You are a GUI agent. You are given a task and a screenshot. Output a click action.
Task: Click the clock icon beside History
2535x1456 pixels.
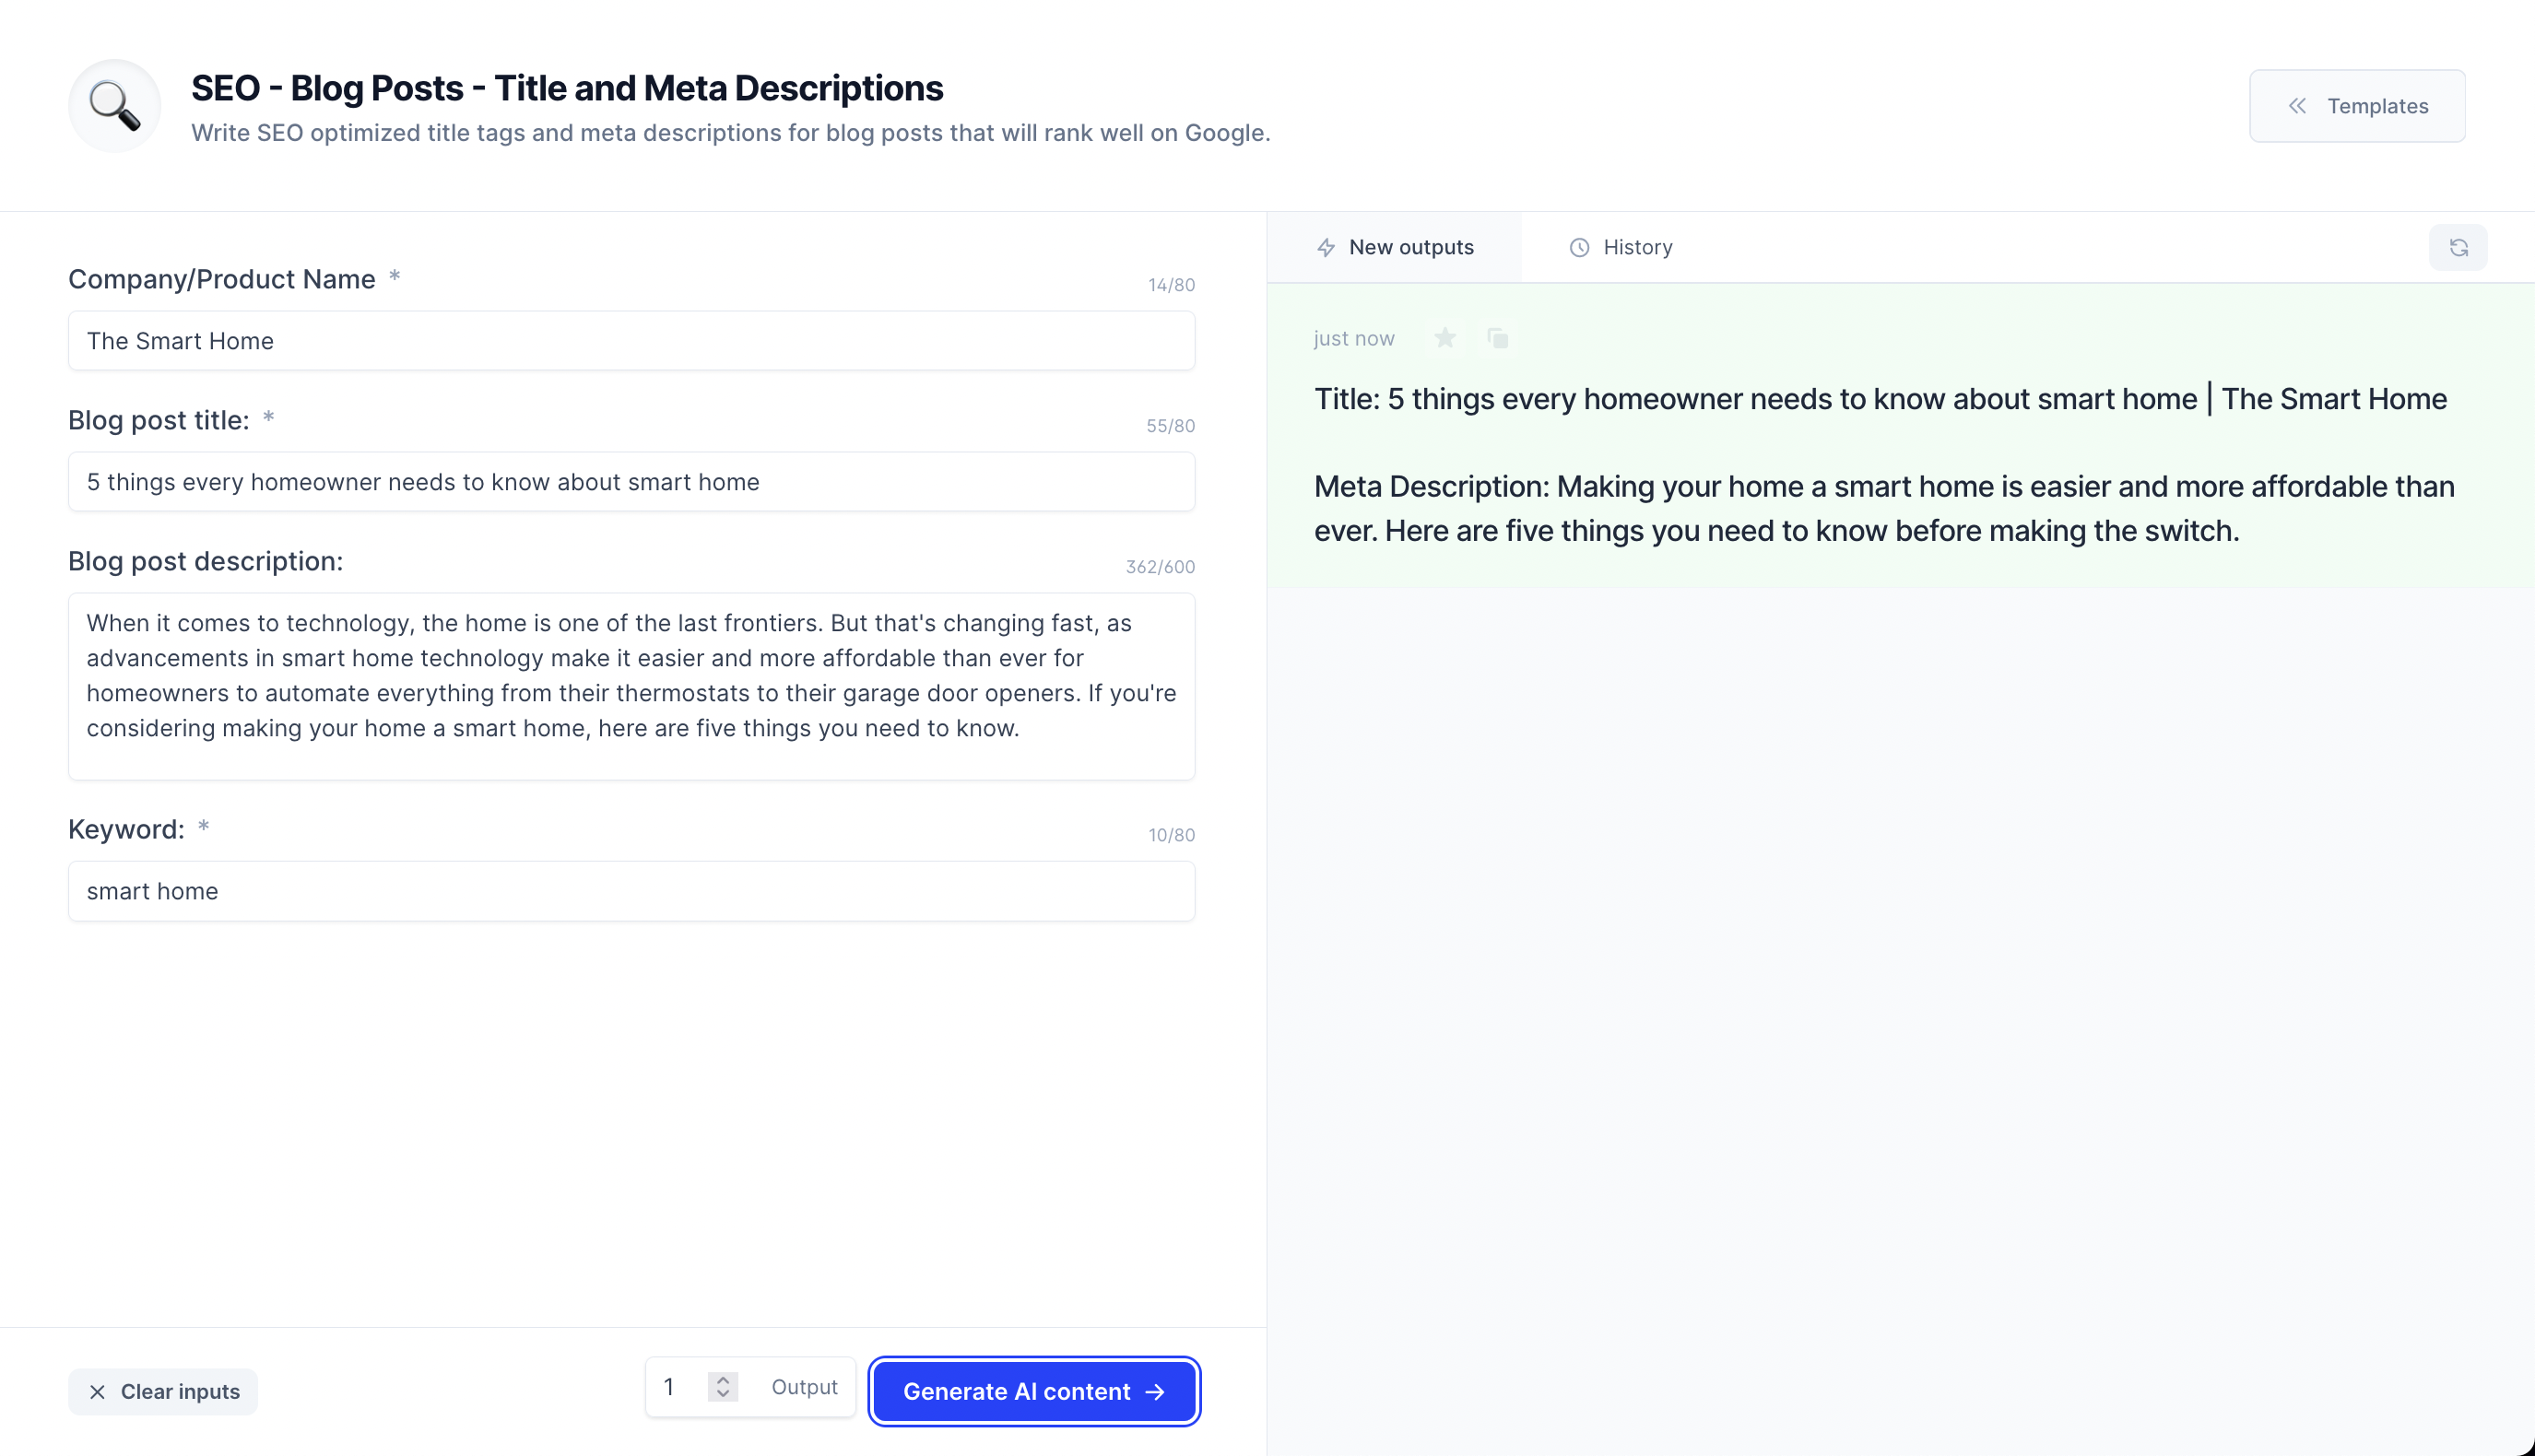point(1579,247)
